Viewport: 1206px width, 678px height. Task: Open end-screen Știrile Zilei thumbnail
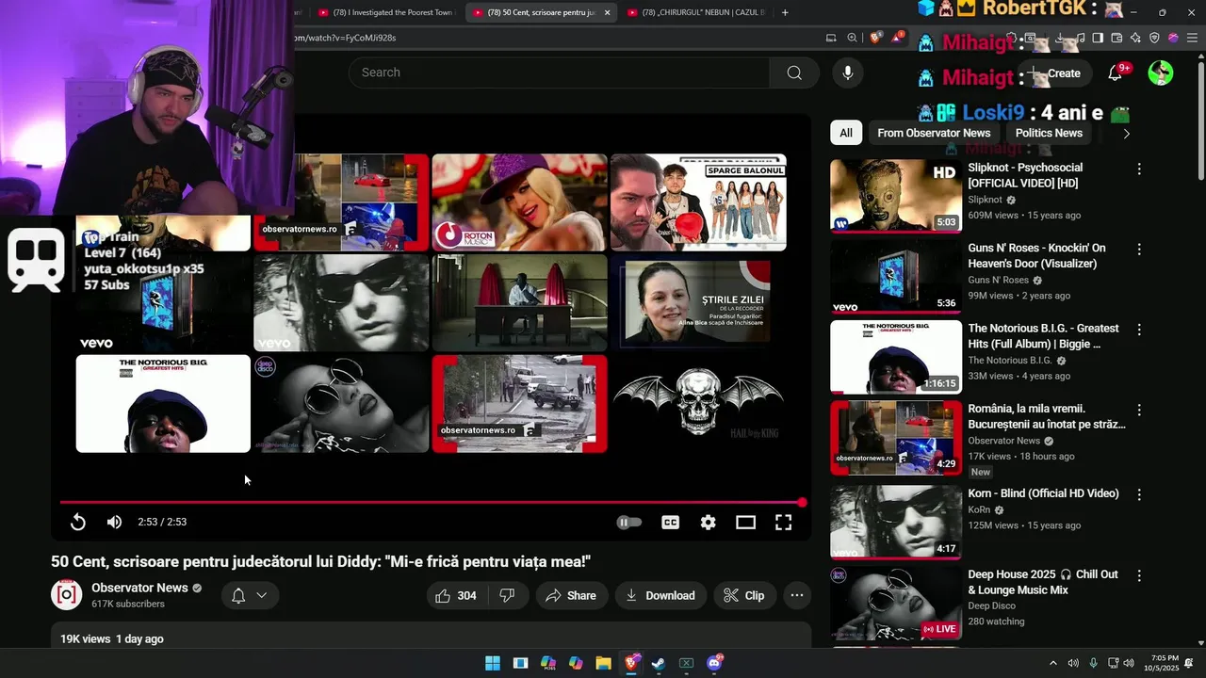point(698,302)
